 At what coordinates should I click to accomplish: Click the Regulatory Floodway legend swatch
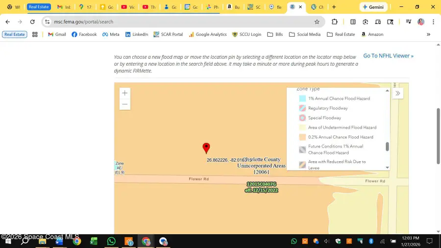pyautogui.click(x=302, y=108)
